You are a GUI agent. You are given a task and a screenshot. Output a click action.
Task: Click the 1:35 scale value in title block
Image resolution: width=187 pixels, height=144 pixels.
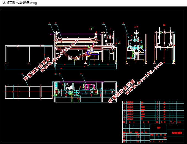(x=165, y=138)
